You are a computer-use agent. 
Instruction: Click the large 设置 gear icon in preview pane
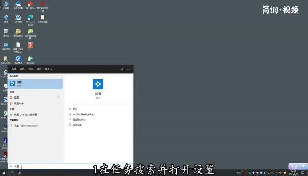(x=98, y=84)
